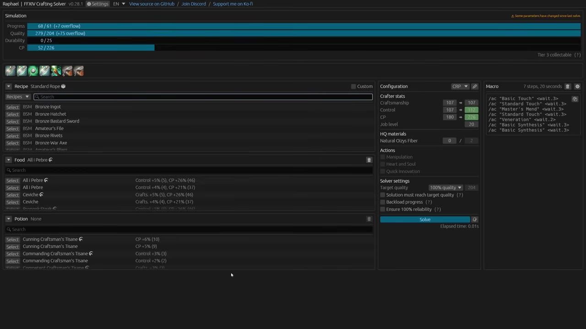Collapse the Recipe section
Image resolution: width=586 pixels, height=329 pixels.
8,86
